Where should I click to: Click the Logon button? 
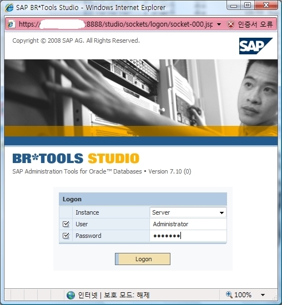[x=143, y=259]
